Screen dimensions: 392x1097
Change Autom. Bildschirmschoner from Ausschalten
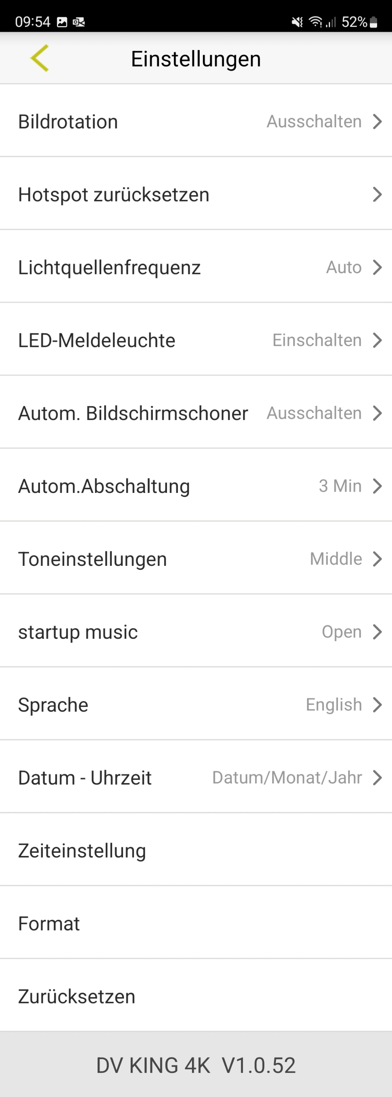pyautogui.click(x=314, y=413)
